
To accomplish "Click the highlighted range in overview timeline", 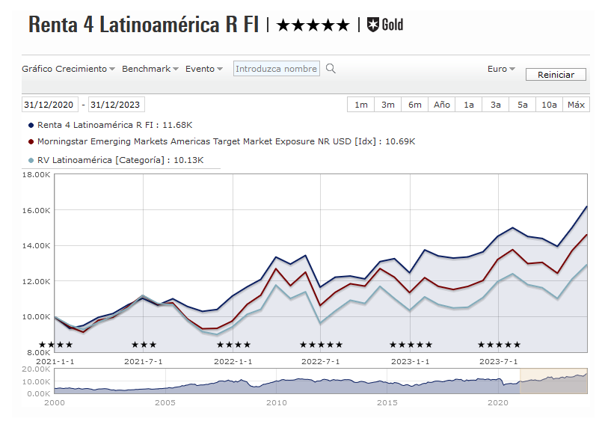I will pos(553,380).
